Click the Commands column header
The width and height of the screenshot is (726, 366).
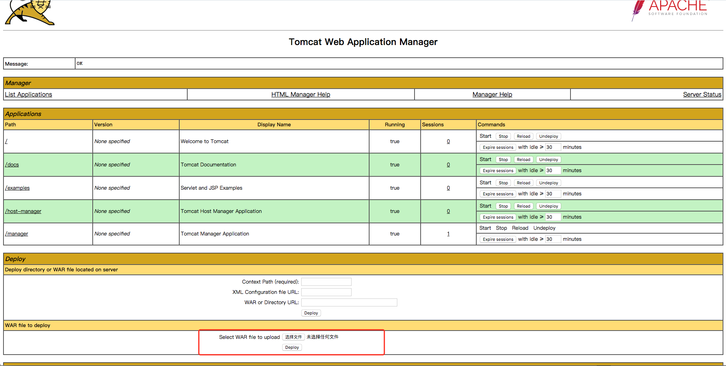(x=491, y=124)
